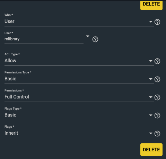The height and width of the screenshot is (159, 166).
Task: Expand Flags Type dropdown arrow
Action: click(x=150, y=115)
